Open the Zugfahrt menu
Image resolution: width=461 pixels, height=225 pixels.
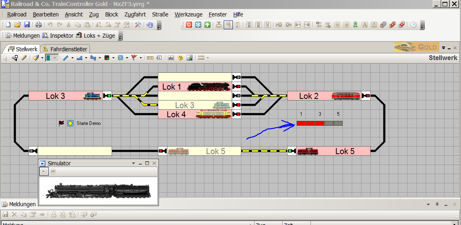[x=135, y=14]
